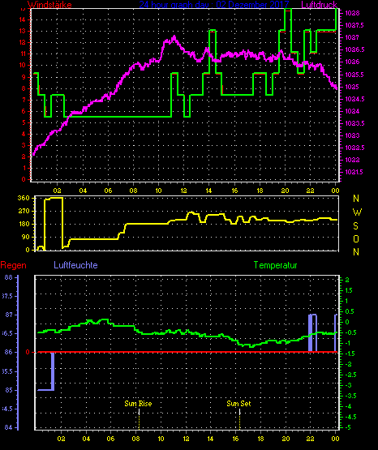Click 14 on the Windstärke axis

pyautogui.click(x=22, y=19)
